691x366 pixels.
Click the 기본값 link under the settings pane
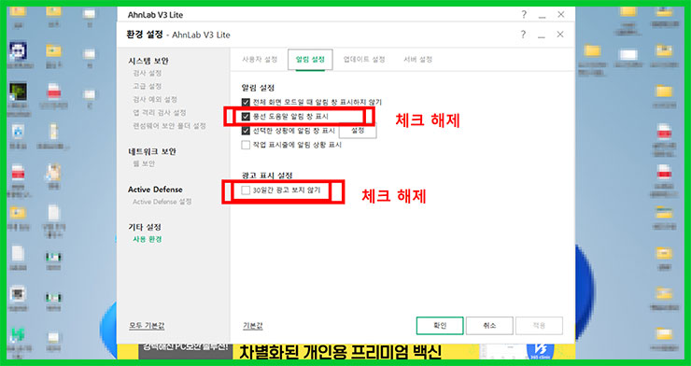click(x=253, y=326)
